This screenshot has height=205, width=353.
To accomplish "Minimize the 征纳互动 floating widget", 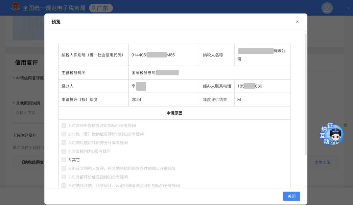I will click(345, 125).
